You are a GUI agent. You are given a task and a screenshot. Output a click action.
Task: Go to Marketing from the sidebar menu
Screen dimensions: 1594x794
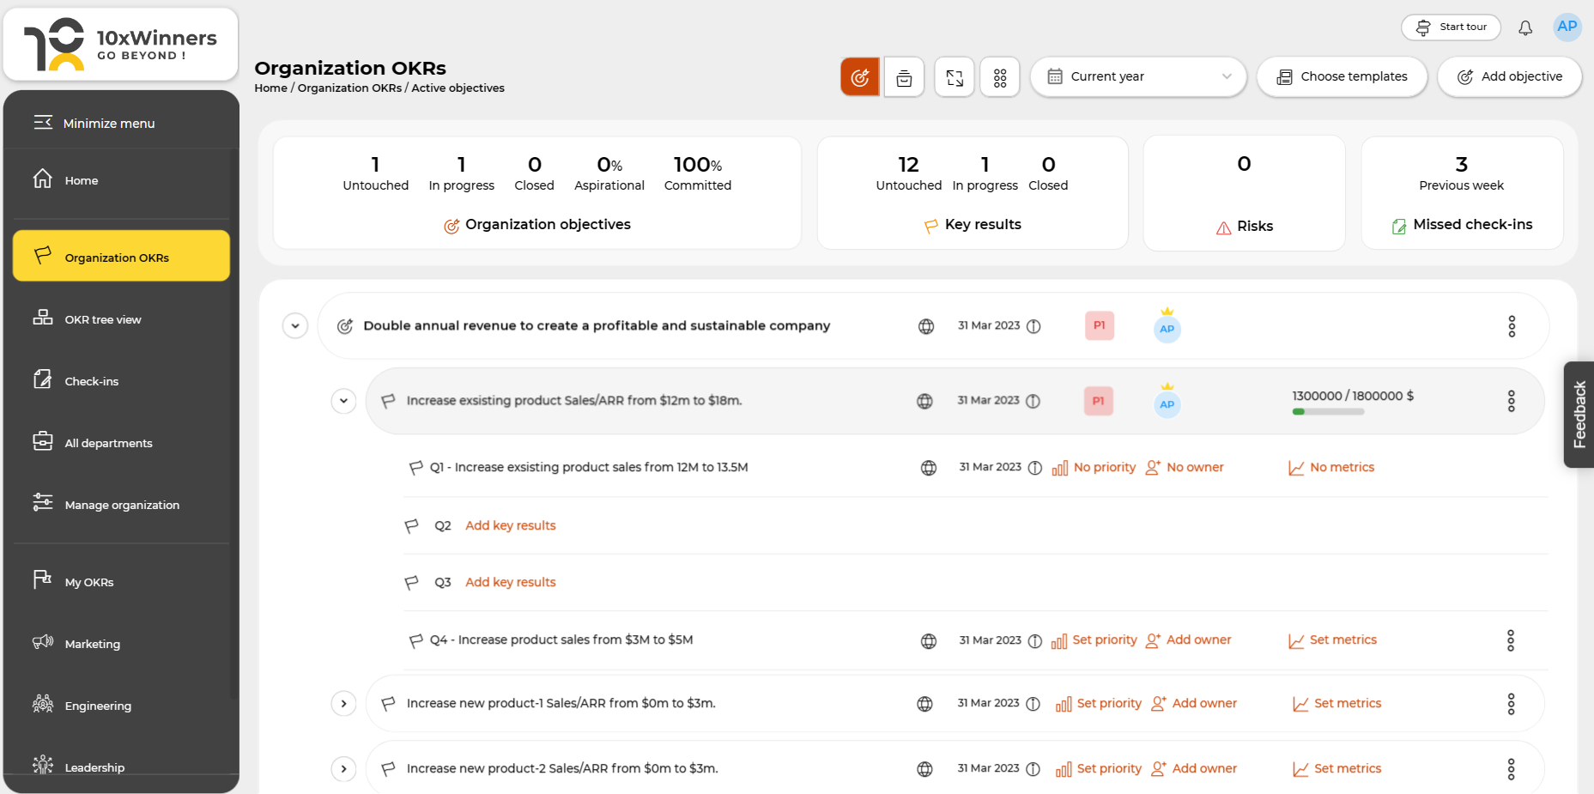click(92, 643)
